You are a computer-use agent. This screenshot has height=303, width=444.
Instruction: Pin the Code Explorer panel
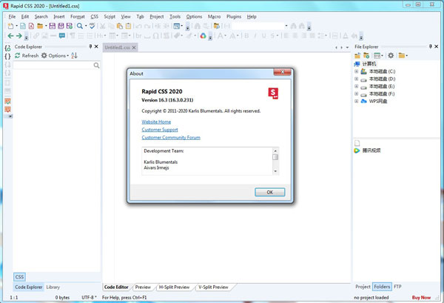(x=90, y=46)
